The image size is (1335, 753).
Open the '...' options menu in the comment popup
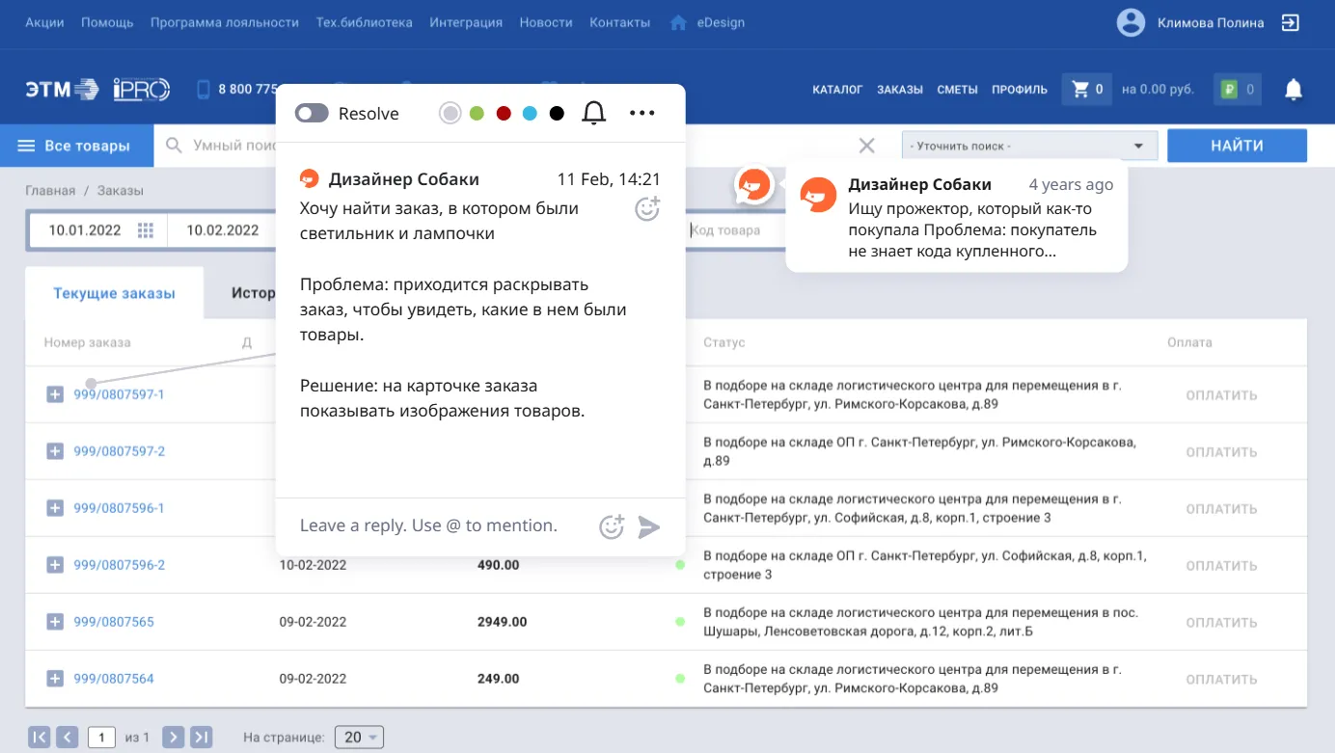coord(641,113)
